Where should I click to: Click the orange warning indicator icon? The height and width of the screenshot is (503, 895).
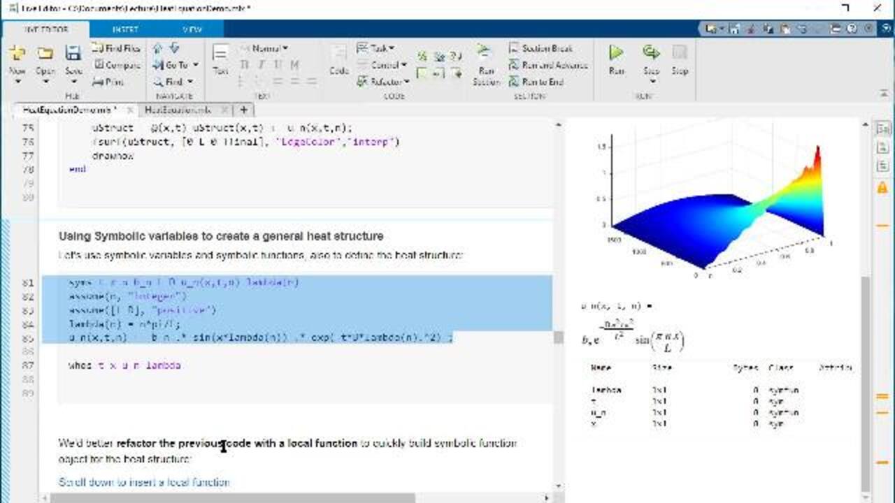[x=882, y=188]
